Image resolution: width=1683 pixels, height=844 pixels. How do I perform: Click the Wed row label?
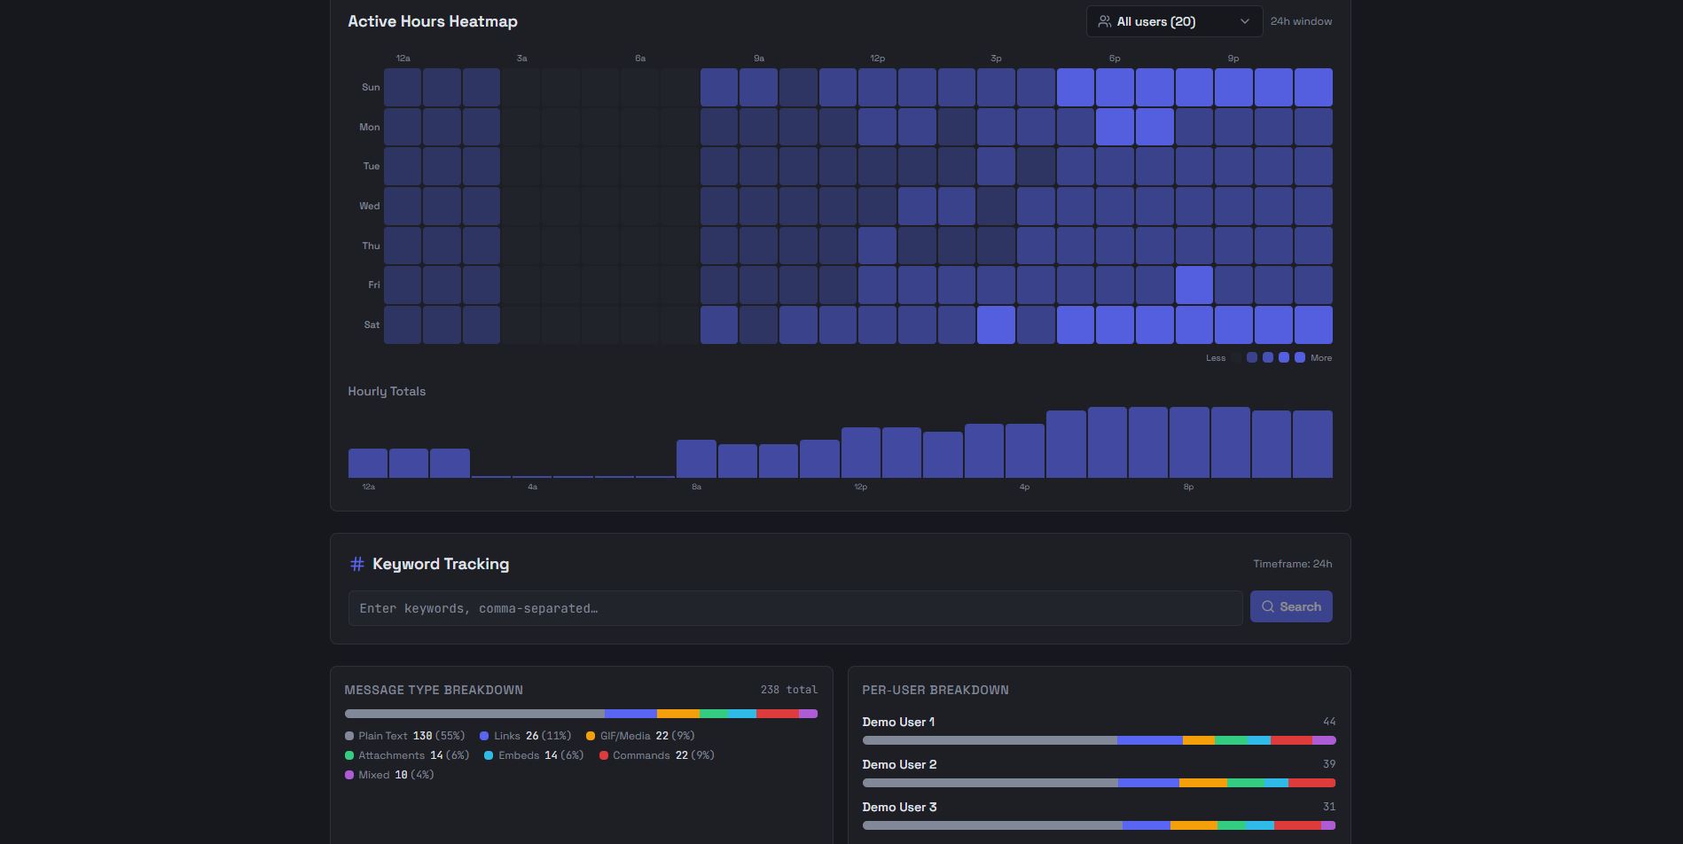pos(370,206)
